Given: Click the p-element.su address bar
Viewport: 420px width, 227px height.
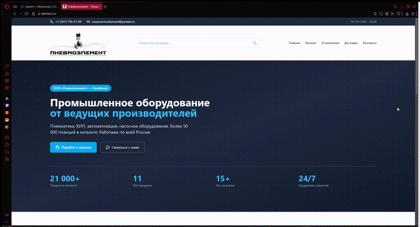Looking at the screenshot, I should click(x=47, y=14).
